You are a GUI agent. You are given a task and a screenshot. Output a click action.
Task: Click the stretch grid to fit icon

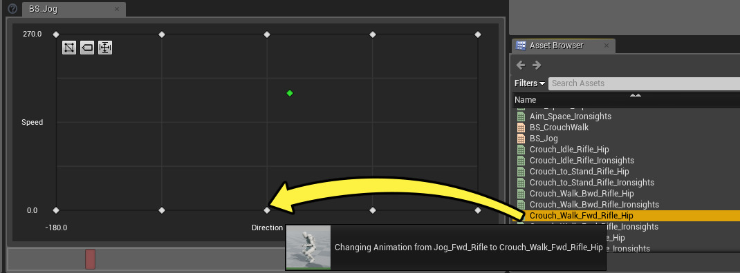click(104, 48)
